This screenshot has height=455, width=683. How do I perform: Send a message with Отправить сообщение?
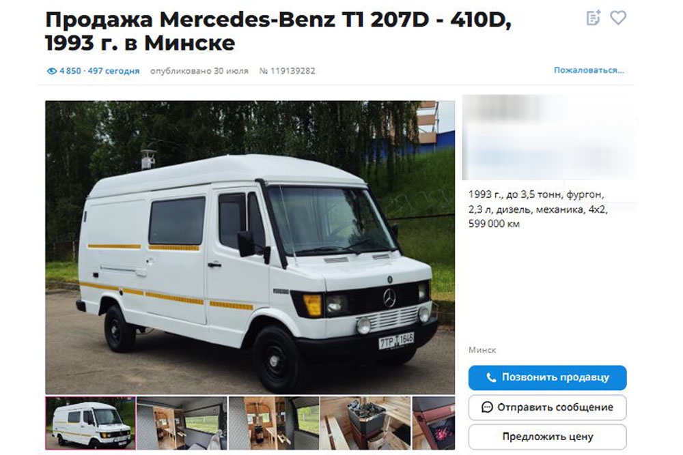[548, 407]
